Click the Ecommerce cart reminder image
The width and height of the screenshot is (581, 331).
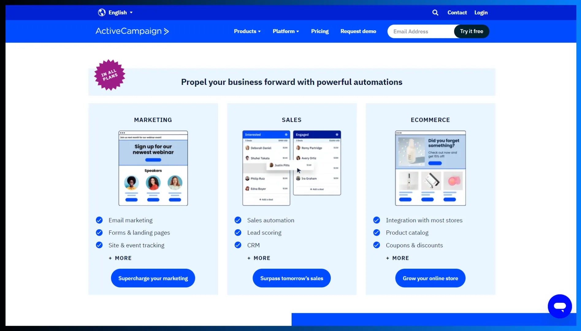pyautogui.click(x=430, y=168)
